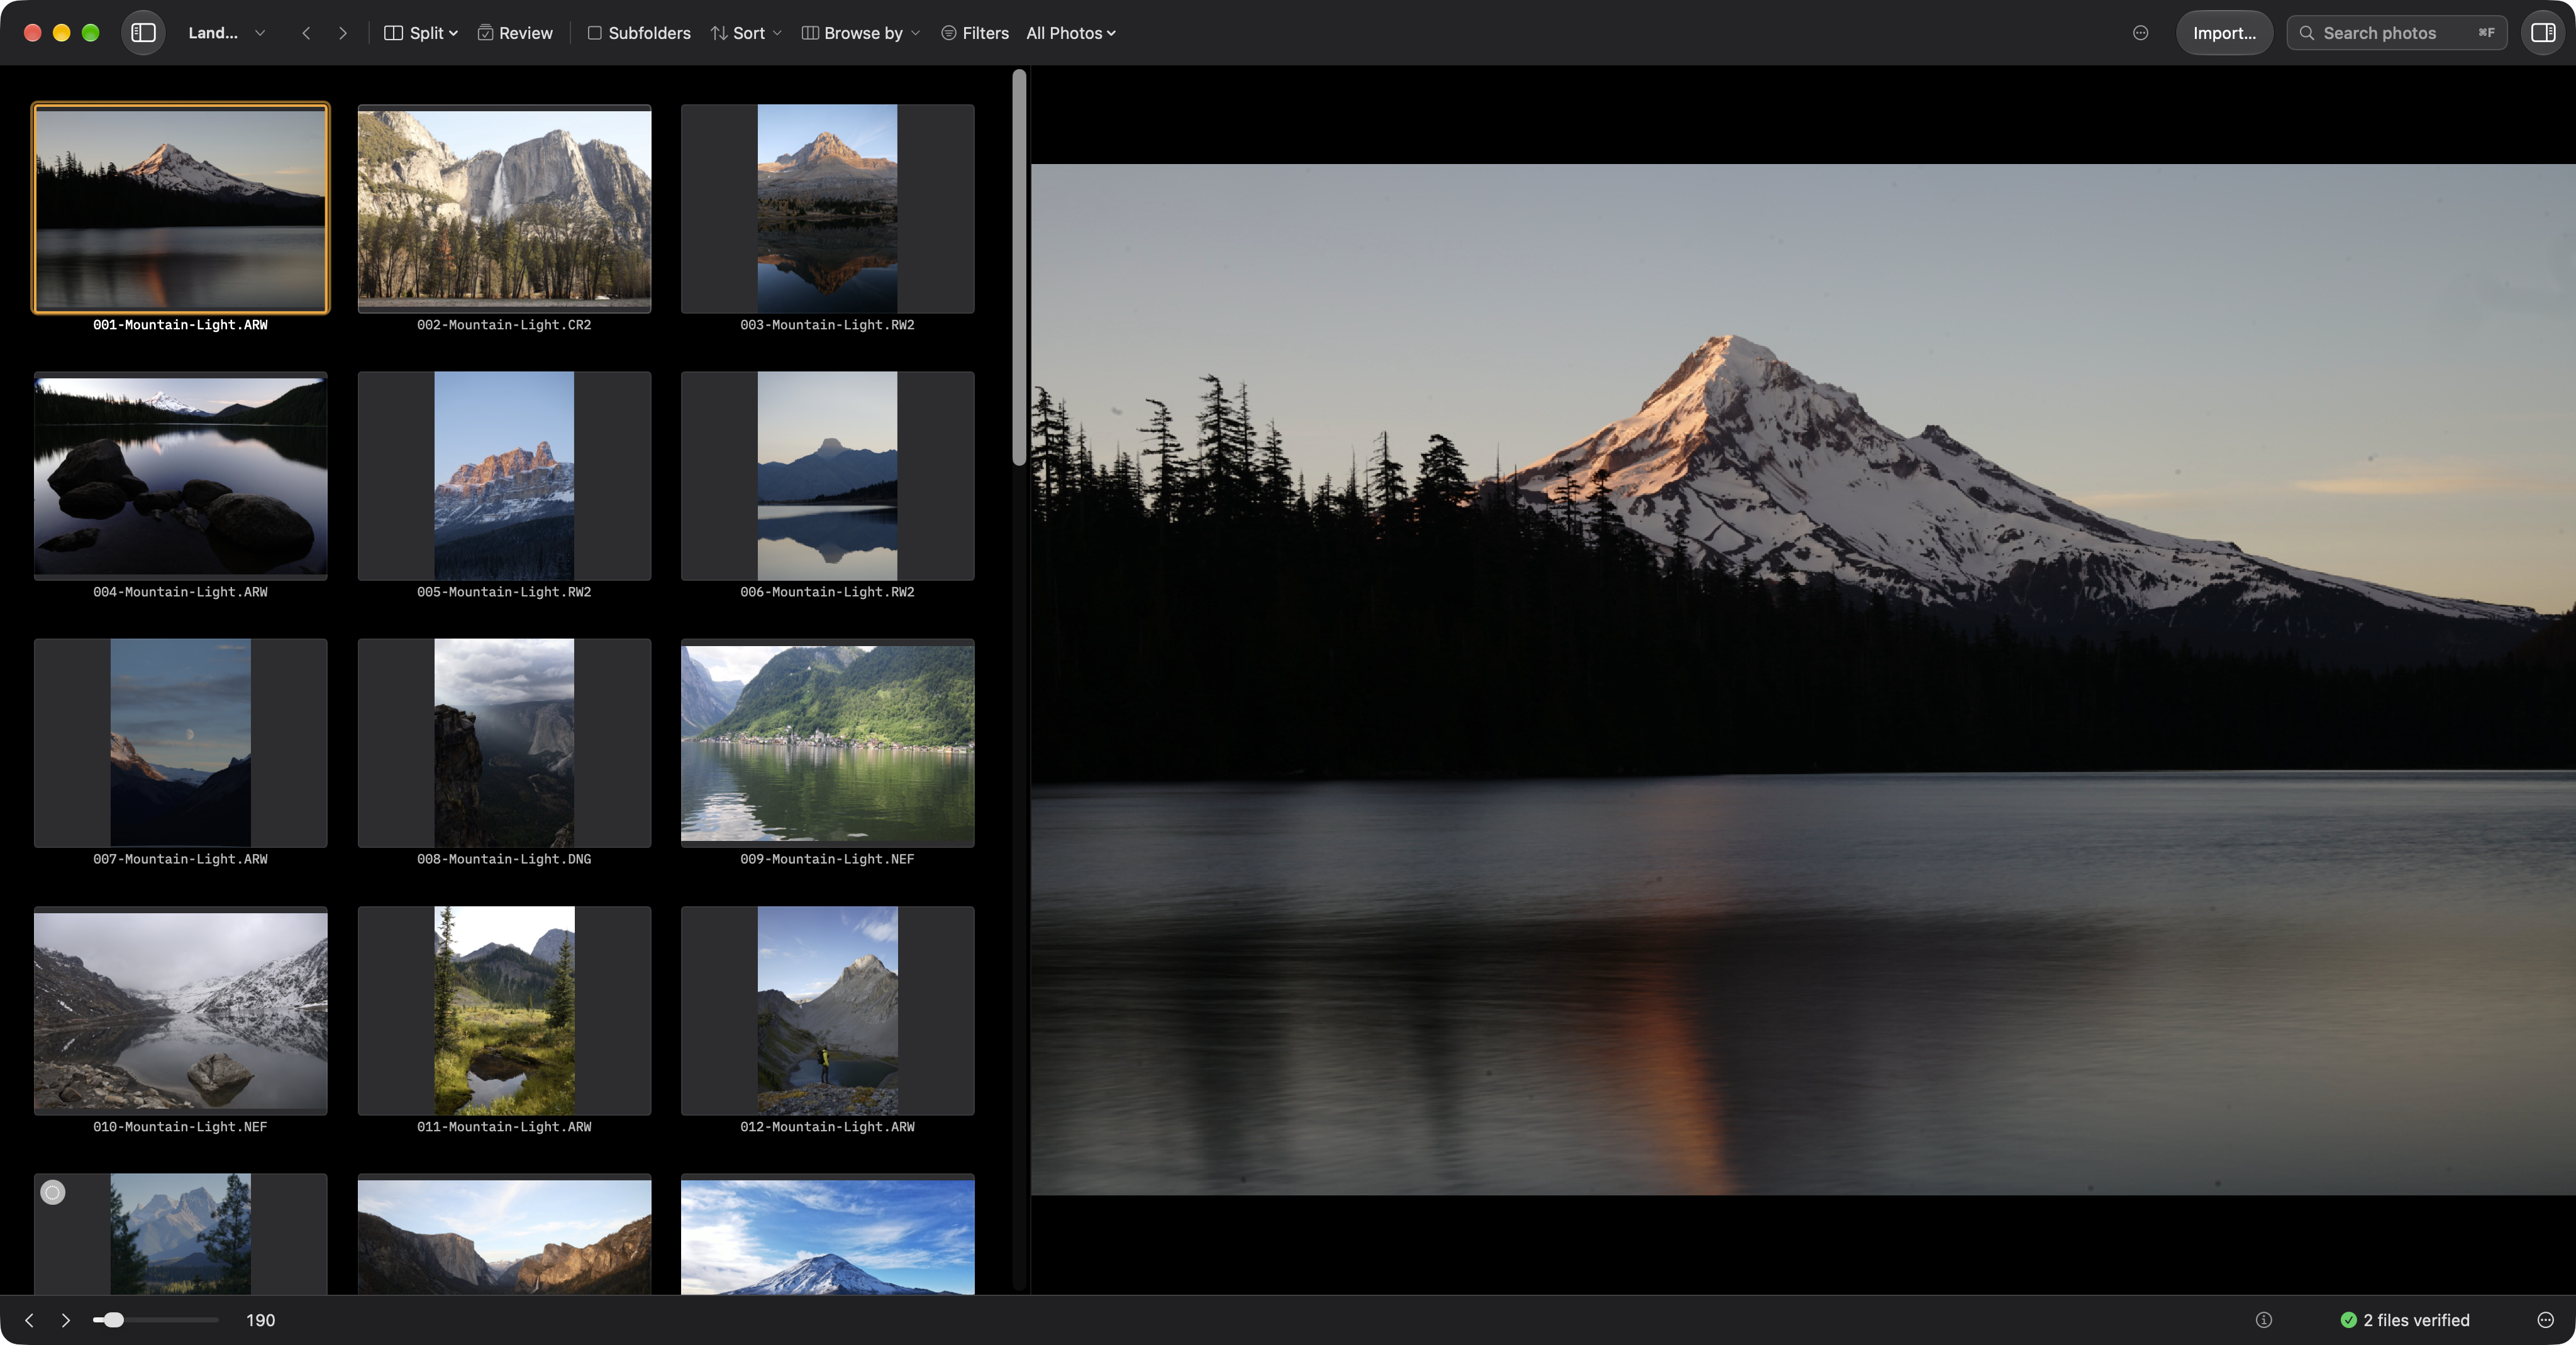Screen dimensions: 2576x1345
Task: Click the thumbnail grid vertical scrollbar
Action: 1019,267
